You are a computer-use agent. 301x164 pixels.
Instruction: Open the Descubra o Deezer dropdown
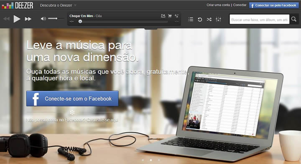pyautogui.click(x=58, y=5)
